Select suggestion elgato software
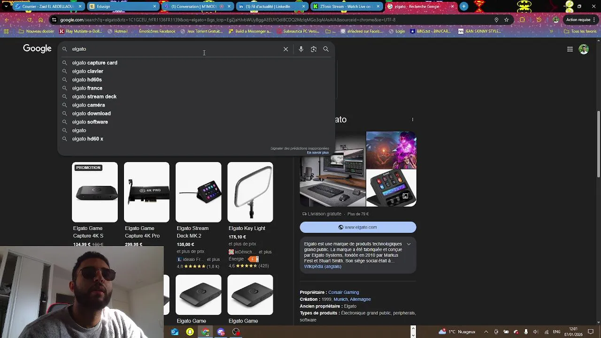 click(x=196, y=122)
